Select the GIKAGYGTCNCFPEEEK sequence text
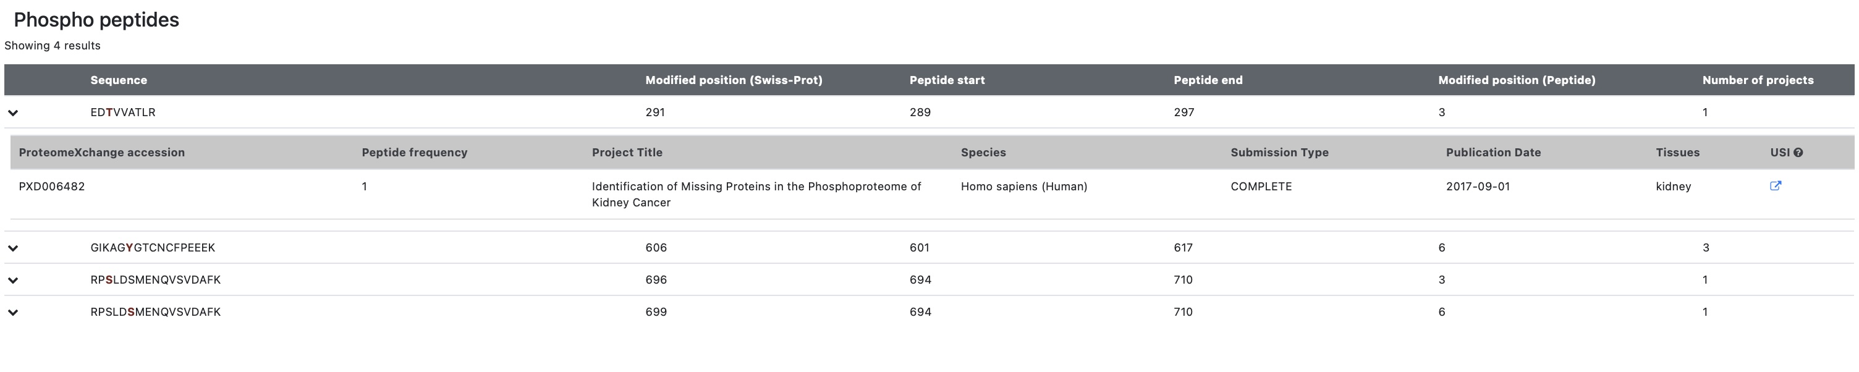Screen dimensions: 1859x372 [152, 248]
